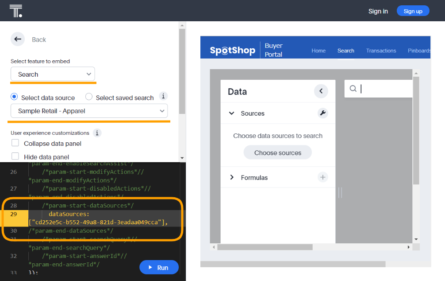Go to Home in the Buyer Portal nav

318,51
